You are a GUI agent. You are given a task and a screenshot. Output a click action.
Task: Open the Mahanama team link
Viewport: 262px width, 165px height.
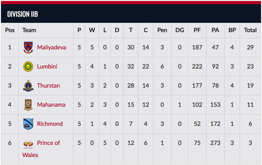[51, 105]
